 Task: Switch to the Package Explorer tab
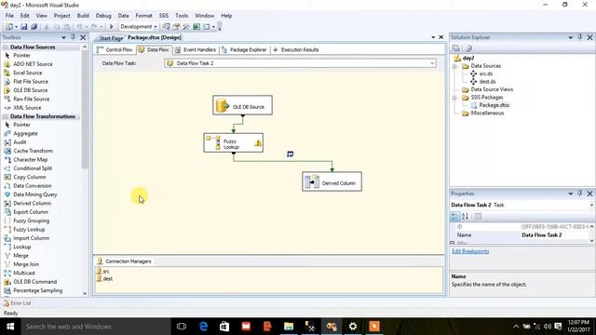point(244,49)
